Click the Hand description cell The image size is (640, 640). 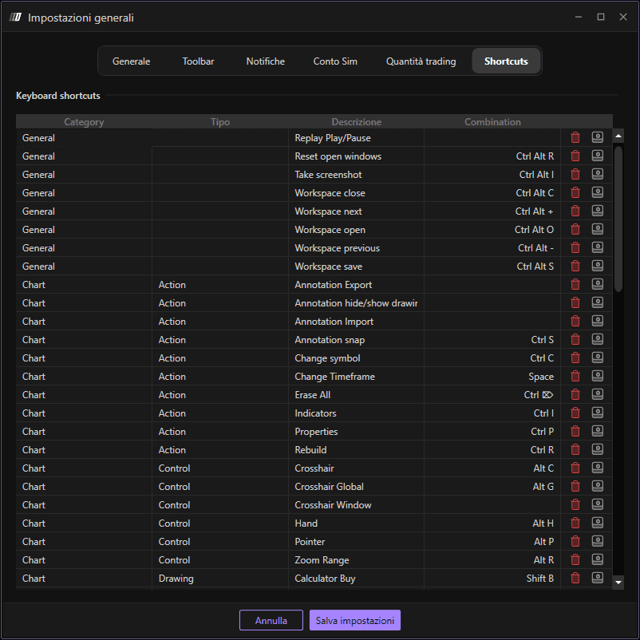click(x=357, y=523)
